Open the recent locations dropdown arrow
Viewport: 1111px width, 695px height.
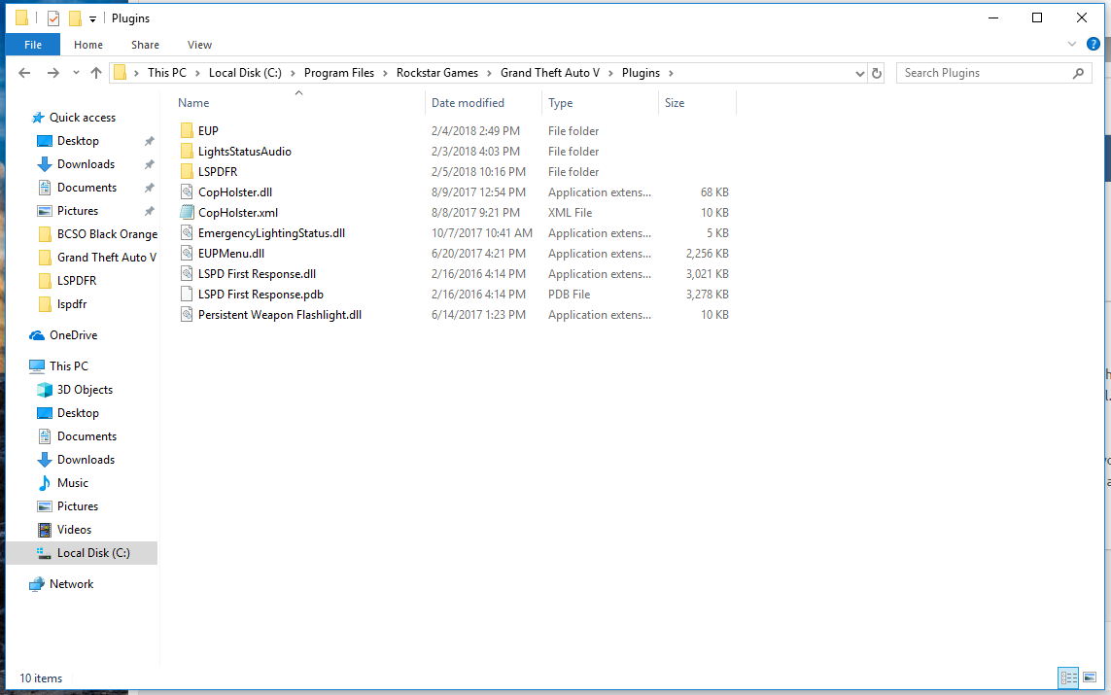click(x=76, y=73)
